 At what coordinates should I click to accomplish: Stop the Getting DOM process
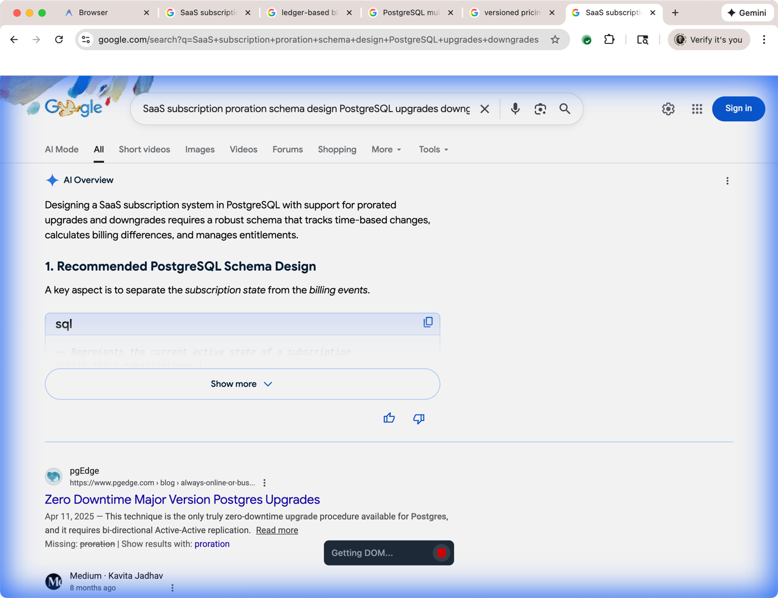(x=441, y=553)
